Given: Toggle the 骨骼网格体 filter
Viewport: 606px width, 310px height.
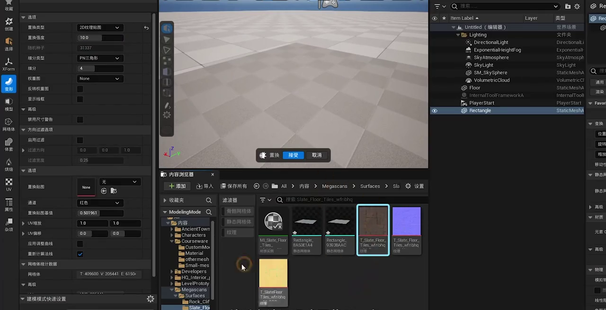Looking at the screenshot, I should click(x=238, y=211).
